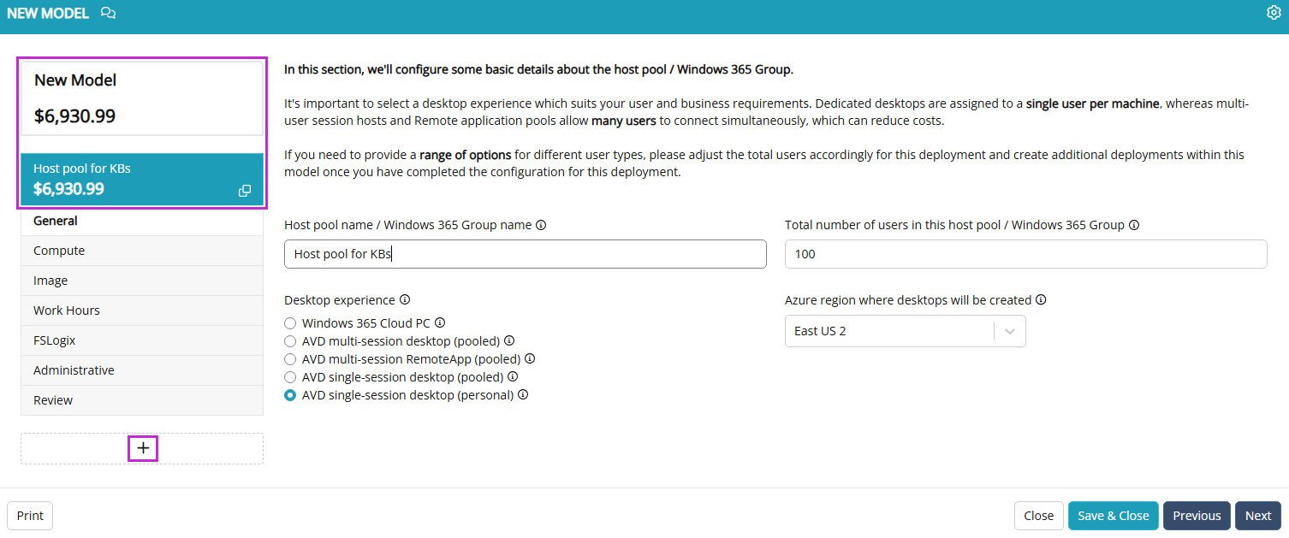The image size is (1289, 538).
Task: Select Windows 365 Cloud PC radio option
Action: tap(290, 323)
